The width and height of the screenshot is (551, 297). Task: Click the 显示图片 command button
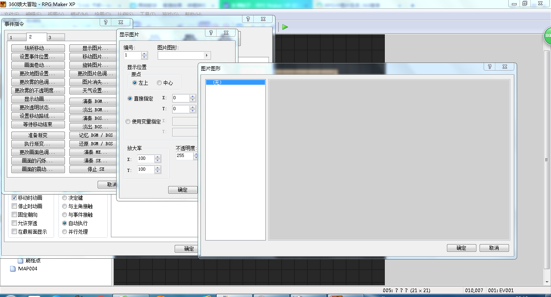click(x=93, y=48)
